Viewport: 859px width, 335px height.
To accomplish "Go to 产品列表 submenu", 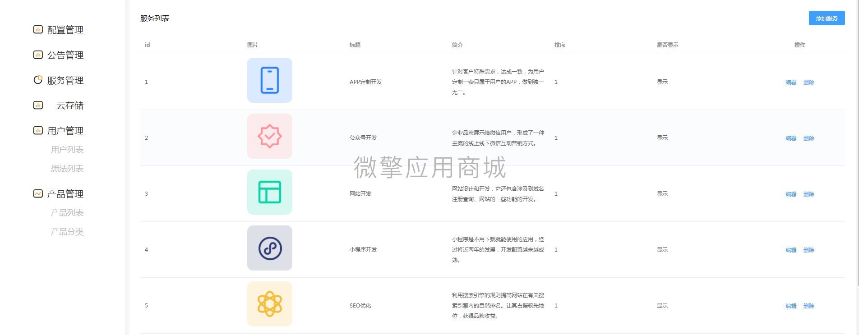I will coord(67,213).
